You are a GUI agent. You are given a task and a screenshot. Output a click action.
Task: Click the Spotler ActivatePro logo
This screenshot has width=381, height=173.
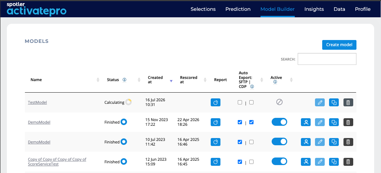[36, 9]
